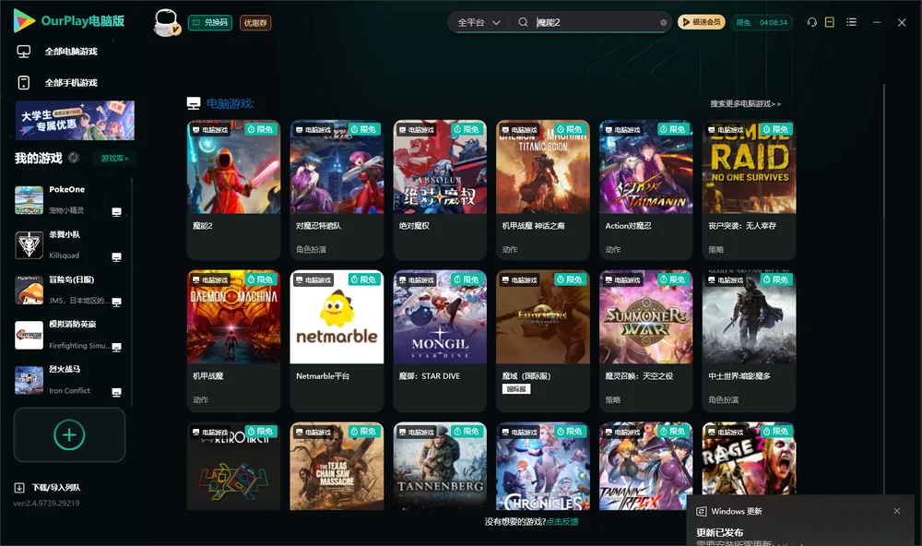Click the PokeOne game icon
Image resolution: width=922 pixels, height=546 pixels.
pos(29,200)
